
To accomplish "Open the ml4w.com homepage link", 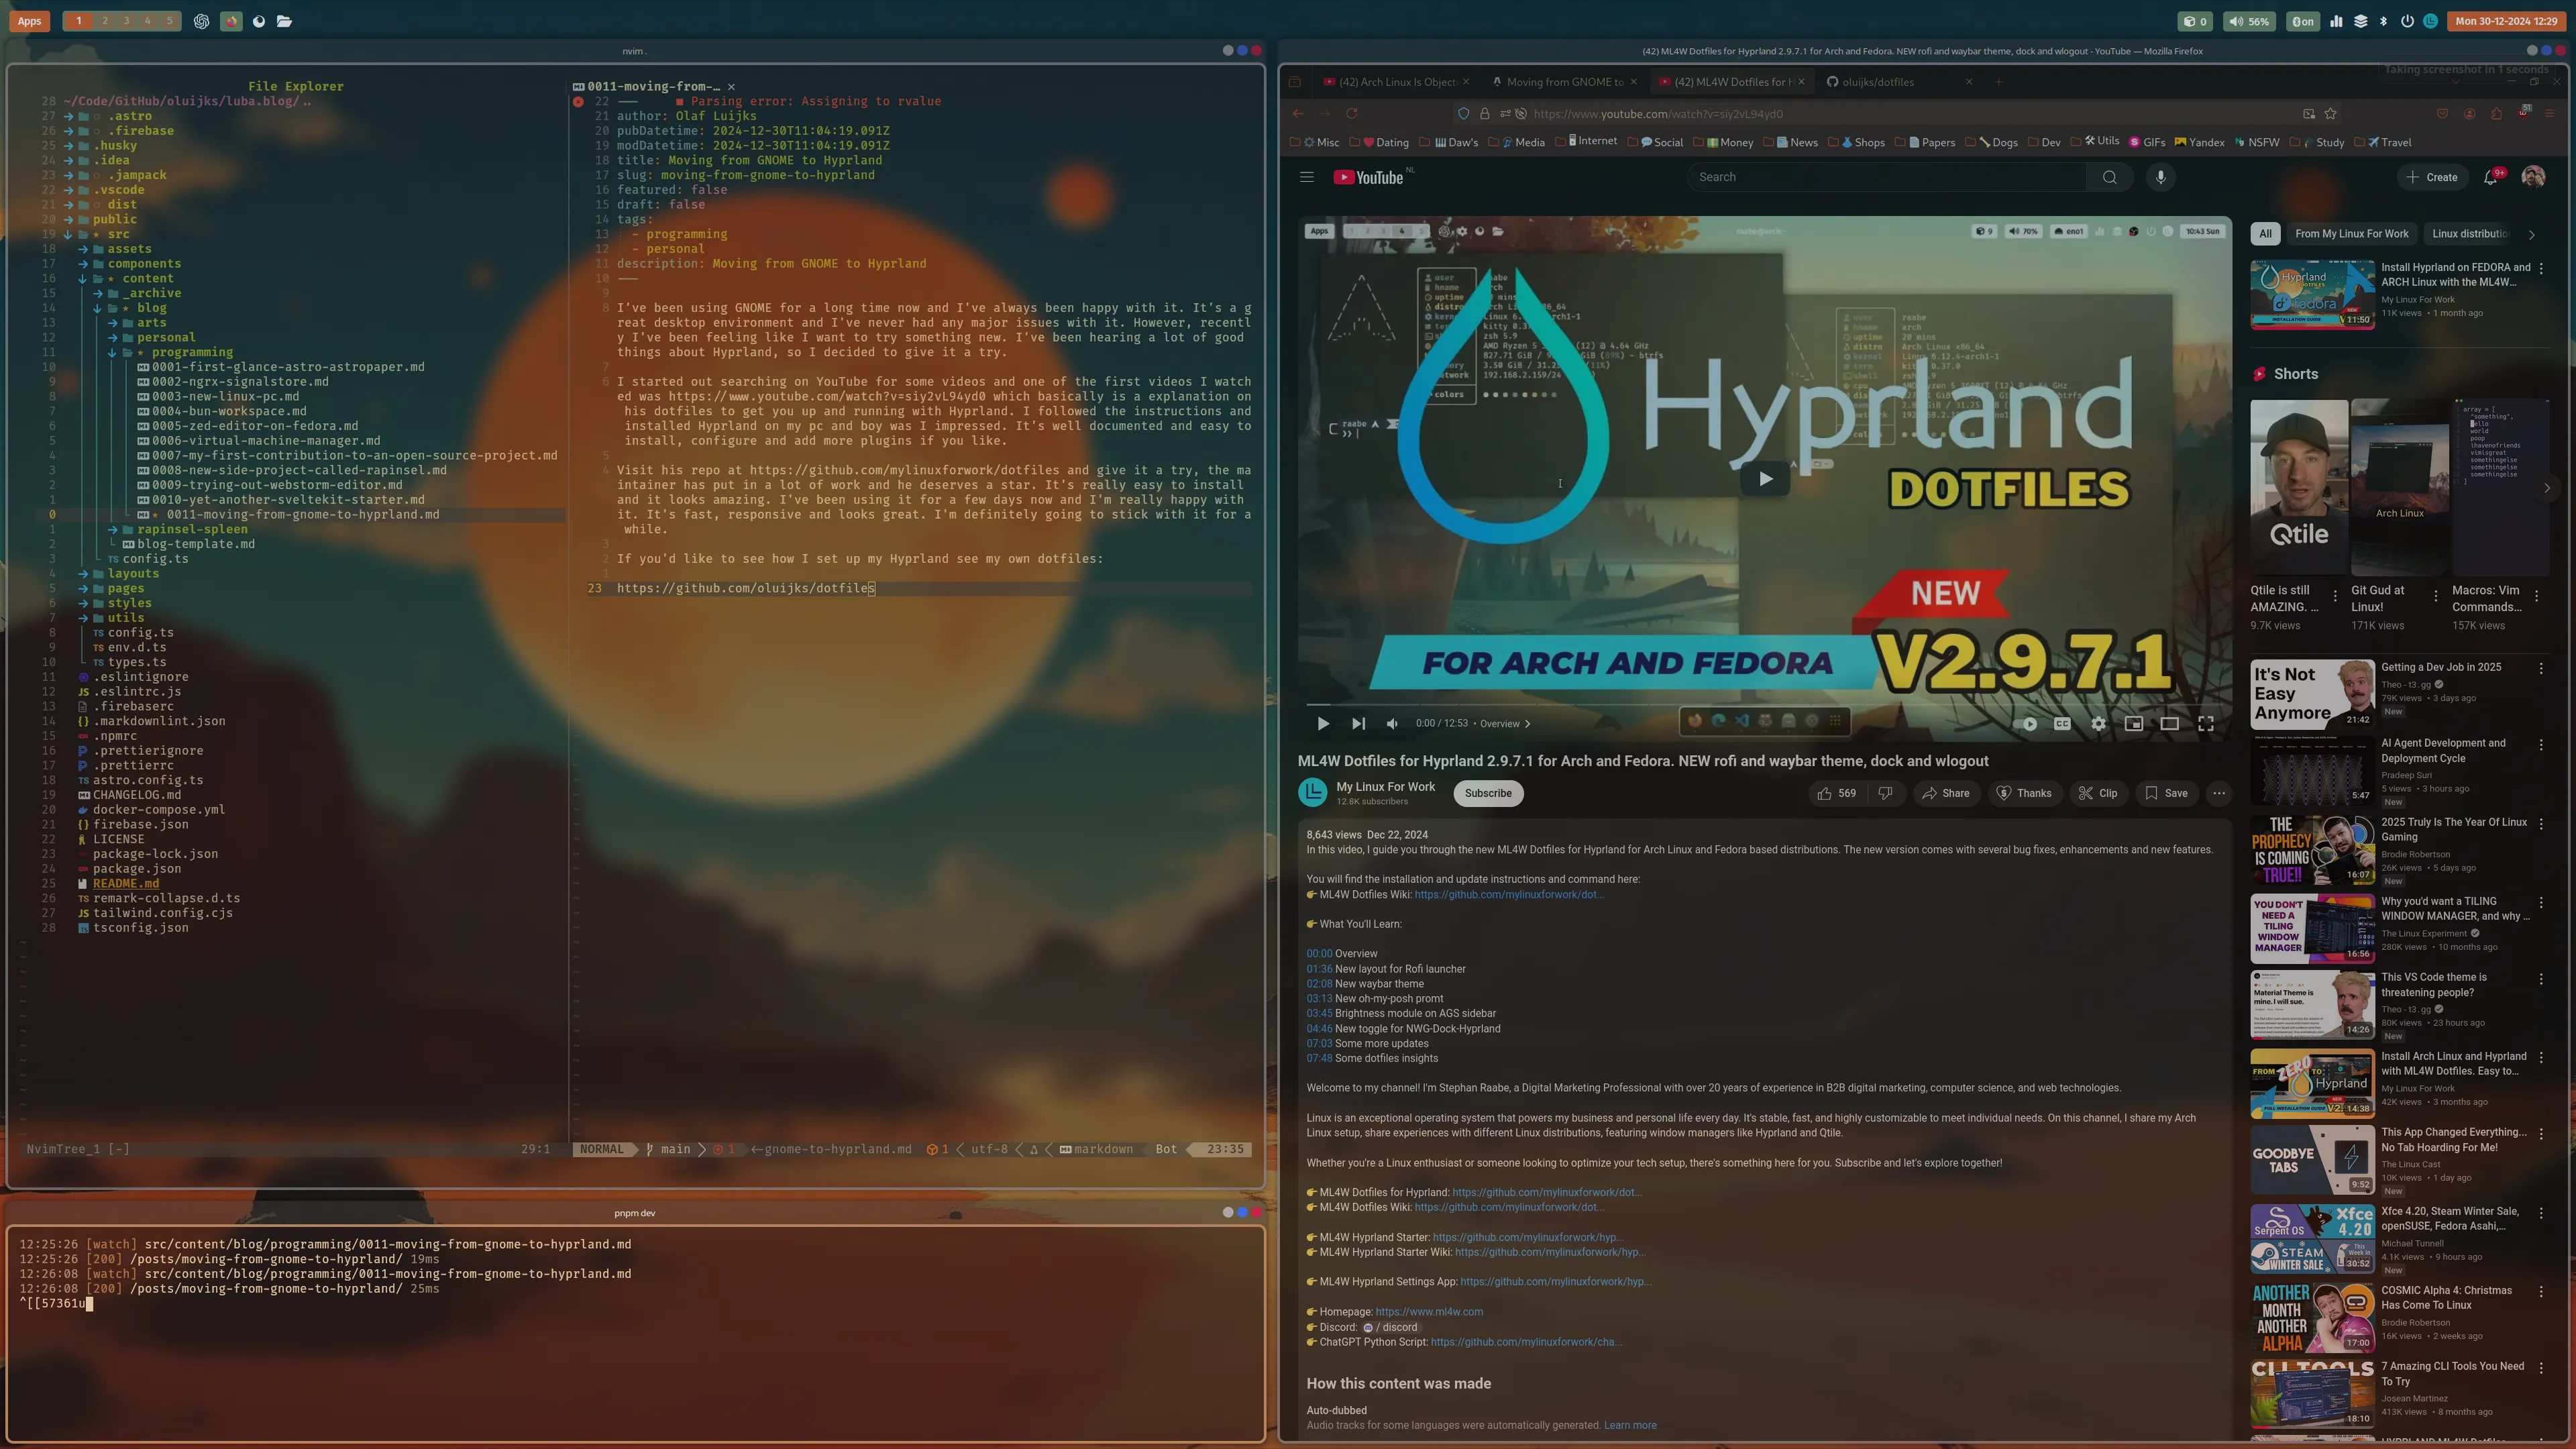I will tap(1429, 1312).
